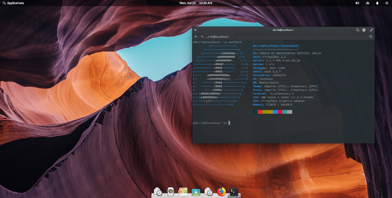This screenshot has height=198, width=392.
Task: Click the "Host: VirtualBox 1.2" line
Action: click(x=269, y=57)
